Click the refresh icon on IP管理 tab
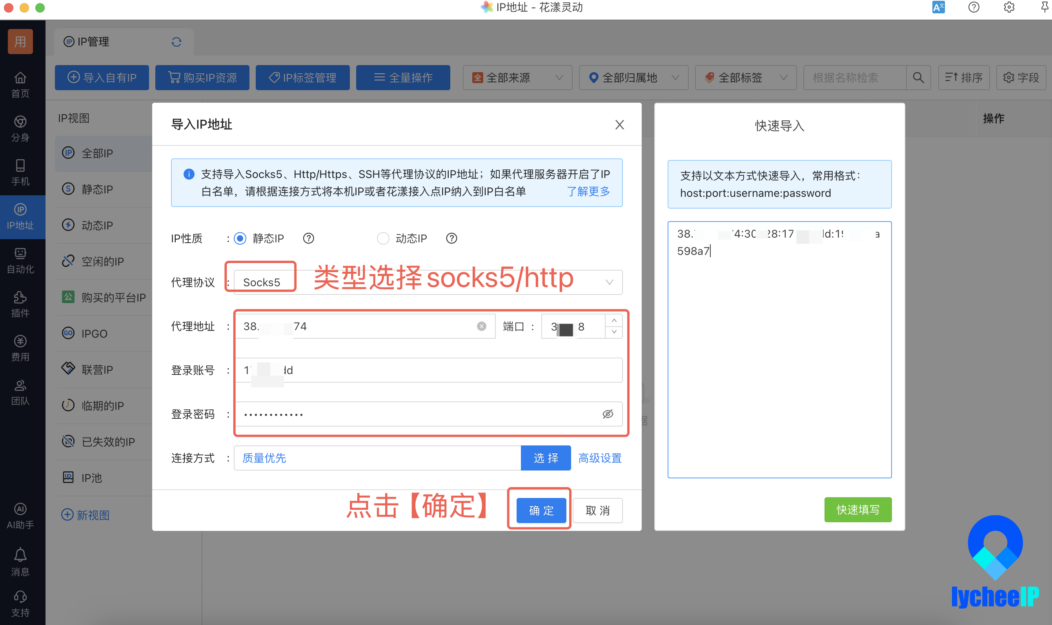The image size is (1052, 625). point(177,42)
